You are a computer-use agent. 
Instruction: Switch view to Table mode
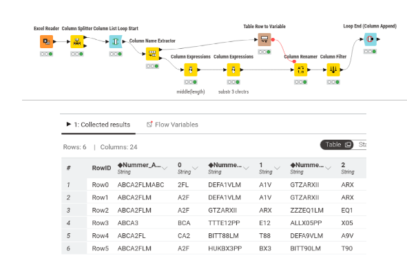pyautogui.click(x=337, y=145)
